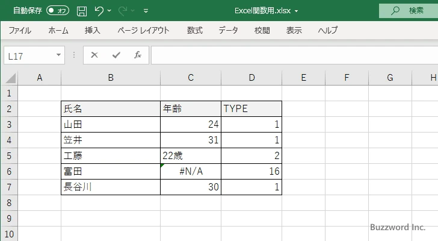Select row 2 header

(x=9, y=109)
